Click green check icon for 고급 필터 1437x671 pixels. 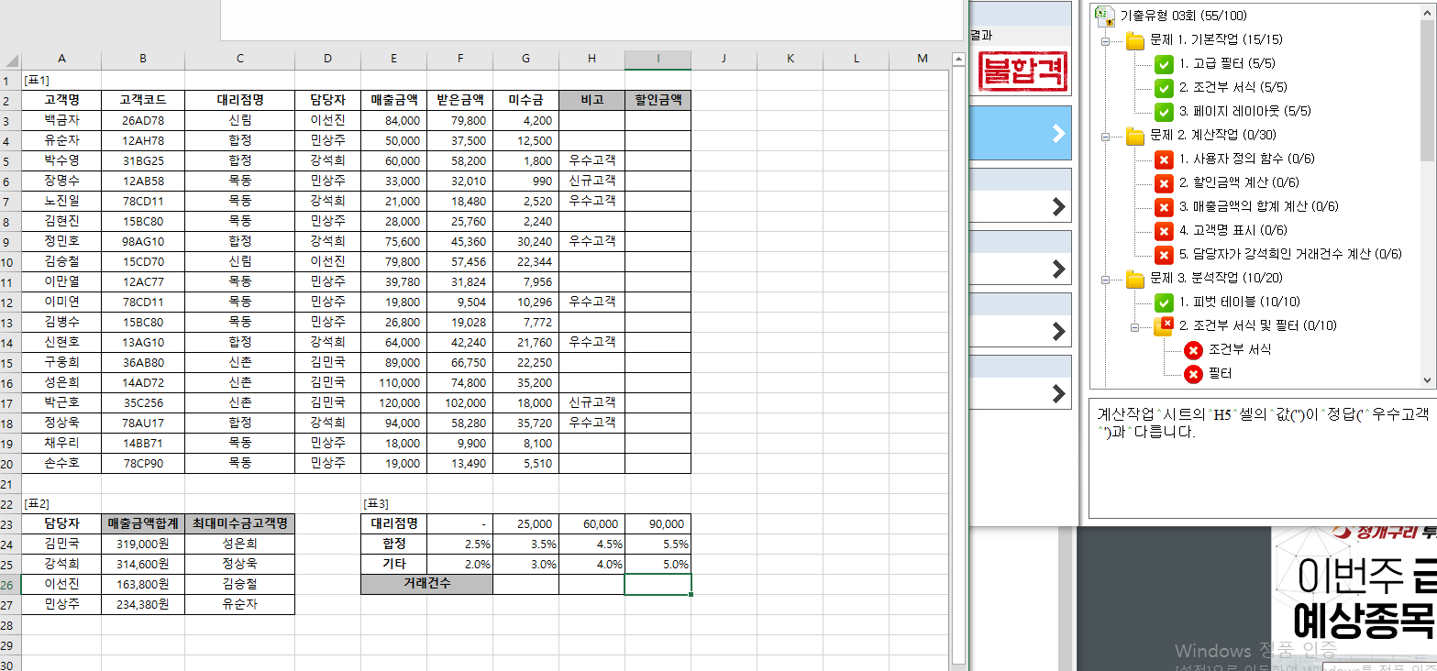pyautogui.click(x=1164, y=64)
